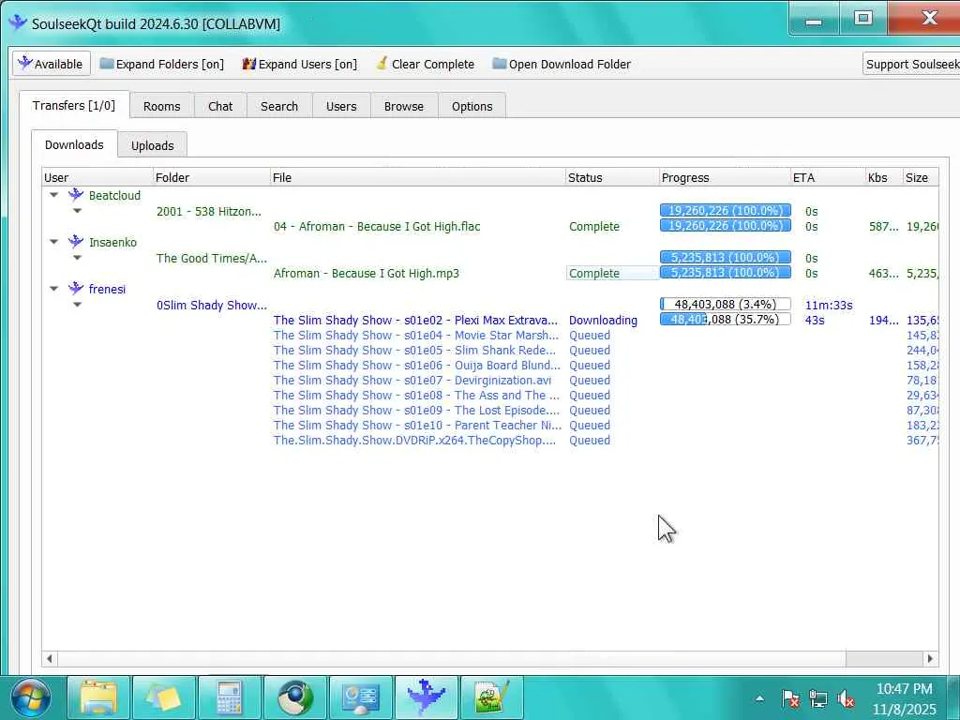Click Clear Complete broom button
Screen dimensions: 960x720
(x=425, y=64)
